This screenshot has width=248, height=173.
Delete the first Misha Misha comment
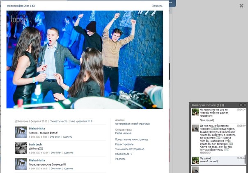[67, 136]
